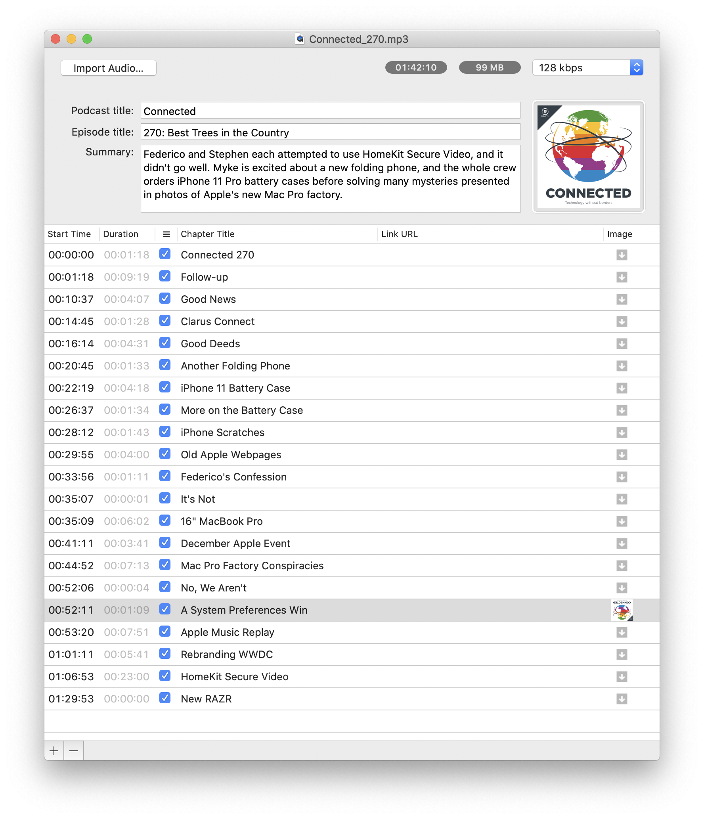704x819 pixels.
Task: Click the checkbox column header icon
Action: [x=166, y=234]
